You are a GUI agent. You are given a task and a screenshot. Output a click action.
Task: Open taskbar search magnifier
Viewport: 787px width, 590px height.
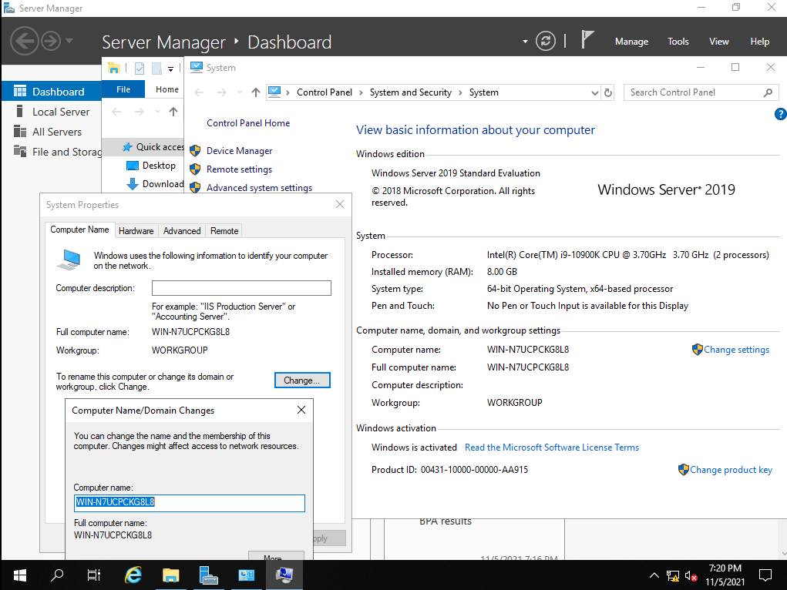click(x=57, y=575)
